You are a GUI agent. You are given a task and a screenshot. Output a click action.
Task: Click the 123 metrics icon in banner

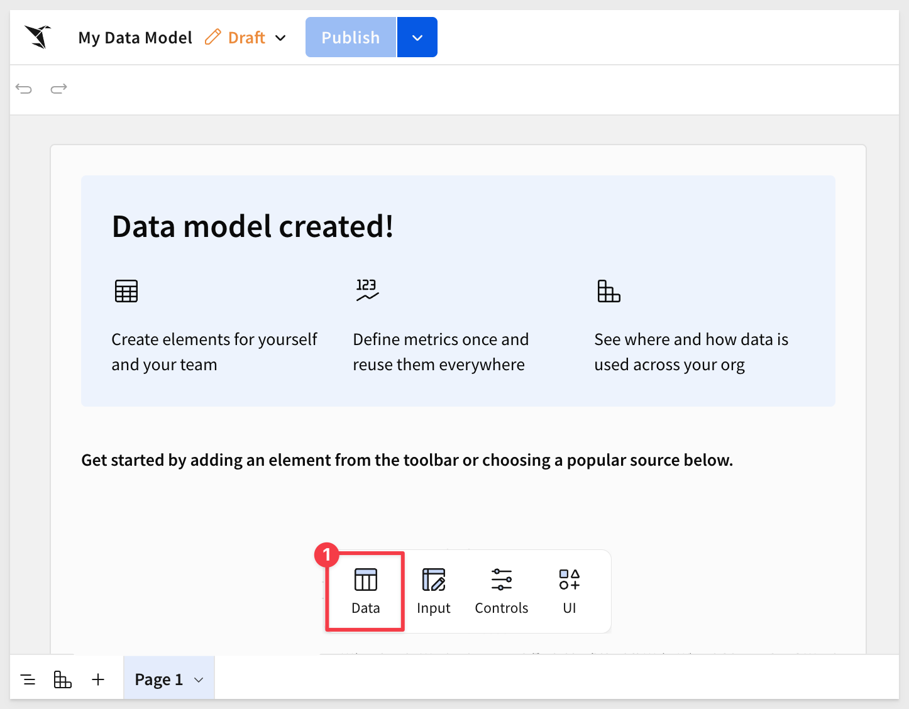tap(367, 290)
